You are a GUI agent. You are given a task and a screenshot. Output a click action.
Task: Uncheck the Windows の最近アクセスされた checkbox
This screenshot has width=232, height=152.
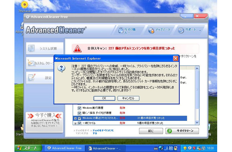(79, 118)
